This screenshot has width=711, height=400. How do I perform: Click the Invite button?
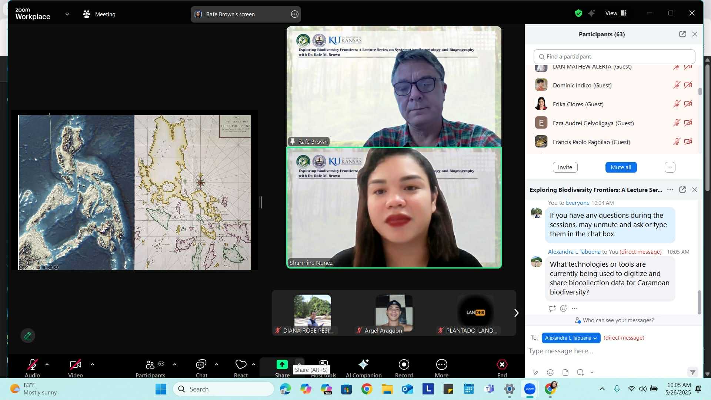[x=565, y=167]
